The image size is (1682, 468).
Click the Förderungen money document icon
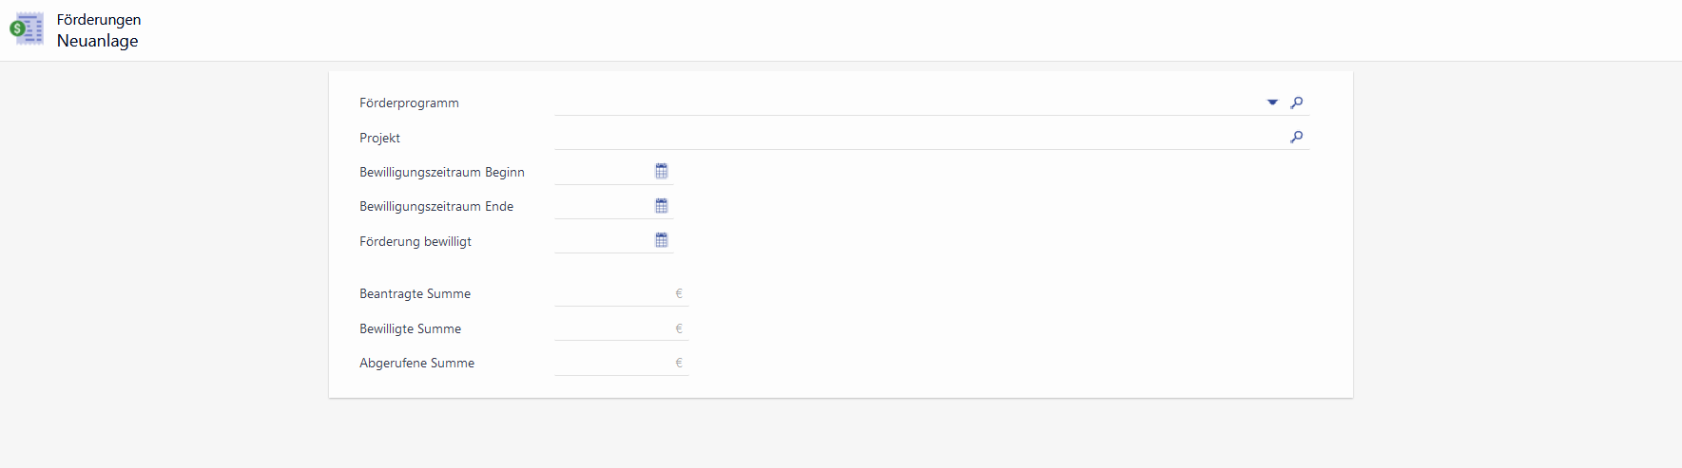tap(27, 29)
